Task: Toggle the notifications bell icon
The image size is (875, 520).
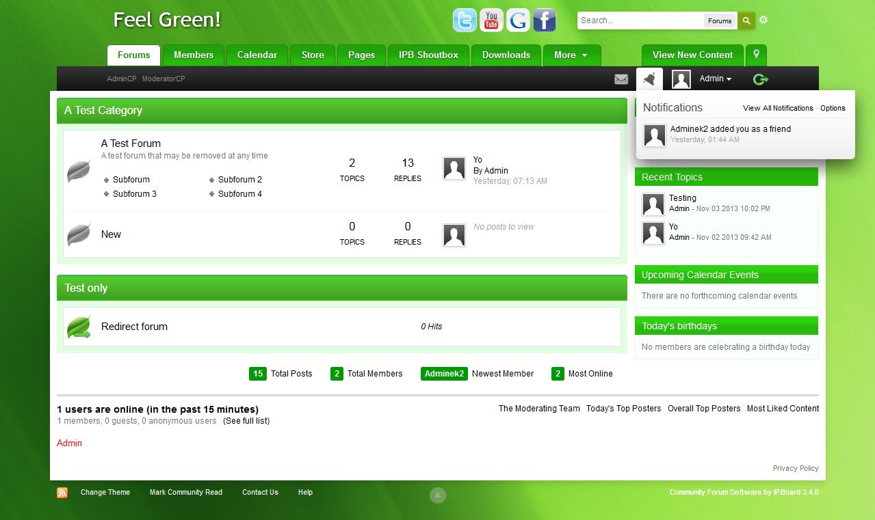Action: (649, 79)
